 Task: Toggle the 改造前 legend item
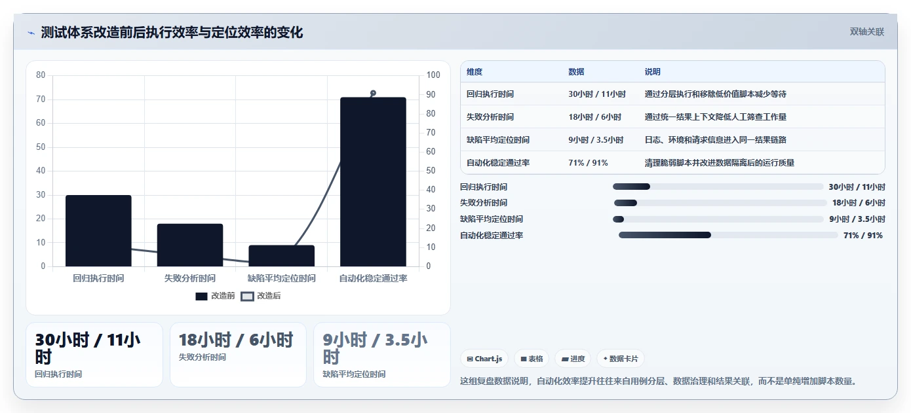tap(215, 296)
